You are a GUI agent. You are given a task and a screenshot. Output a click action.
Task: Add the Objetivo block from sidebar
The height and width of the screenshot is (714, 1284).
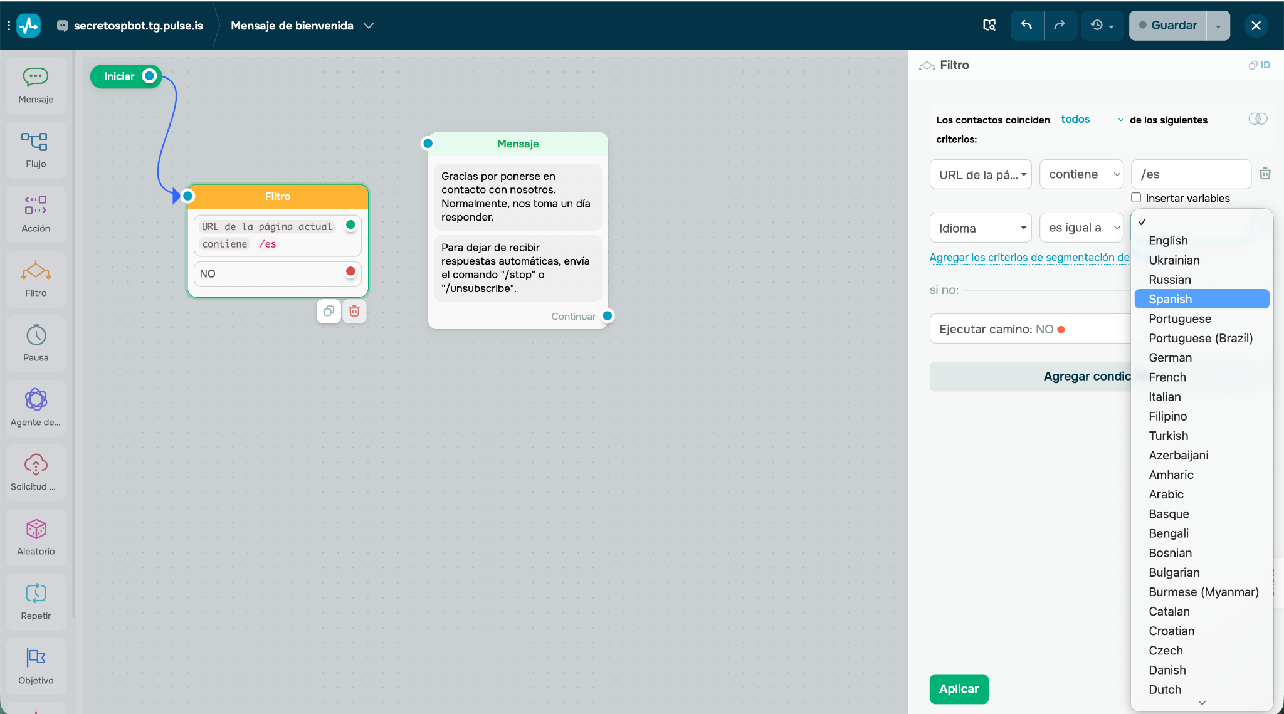(x=36, y=667)
